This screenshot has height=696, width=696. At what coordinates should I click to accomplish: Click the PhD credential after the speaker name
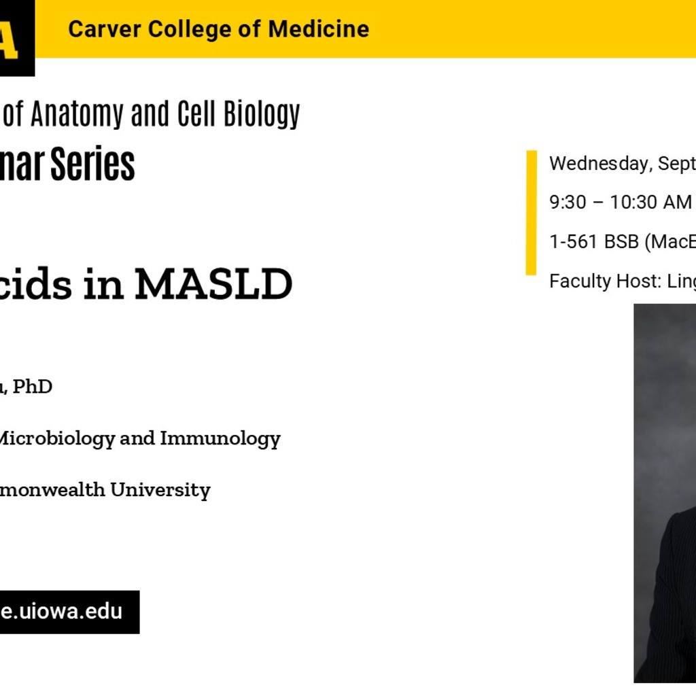pyautogui.click(x=33, y=387)
